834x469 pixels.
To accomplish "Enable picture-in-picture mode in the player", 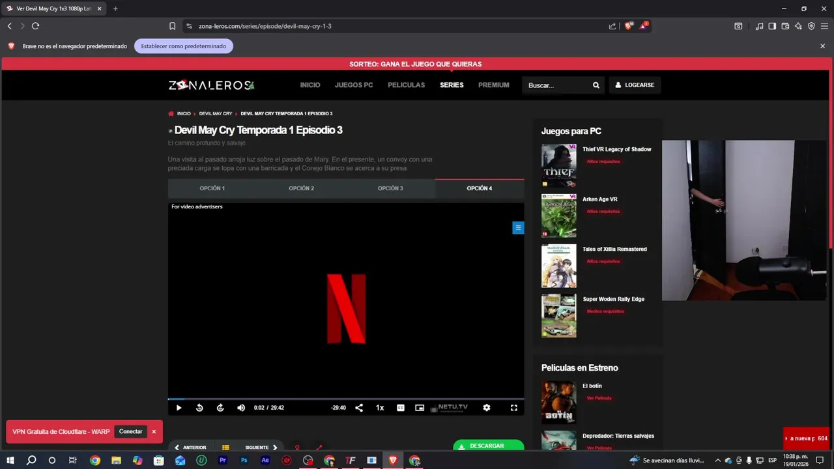I will 420,408.
